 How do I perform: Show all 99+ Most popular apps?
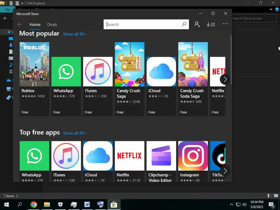(75, 34)
